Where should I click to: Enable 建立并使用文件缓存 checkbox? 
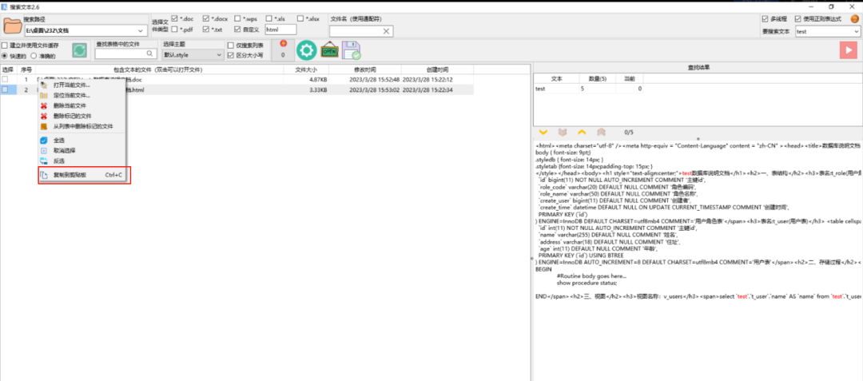click(x=5, y=45)
